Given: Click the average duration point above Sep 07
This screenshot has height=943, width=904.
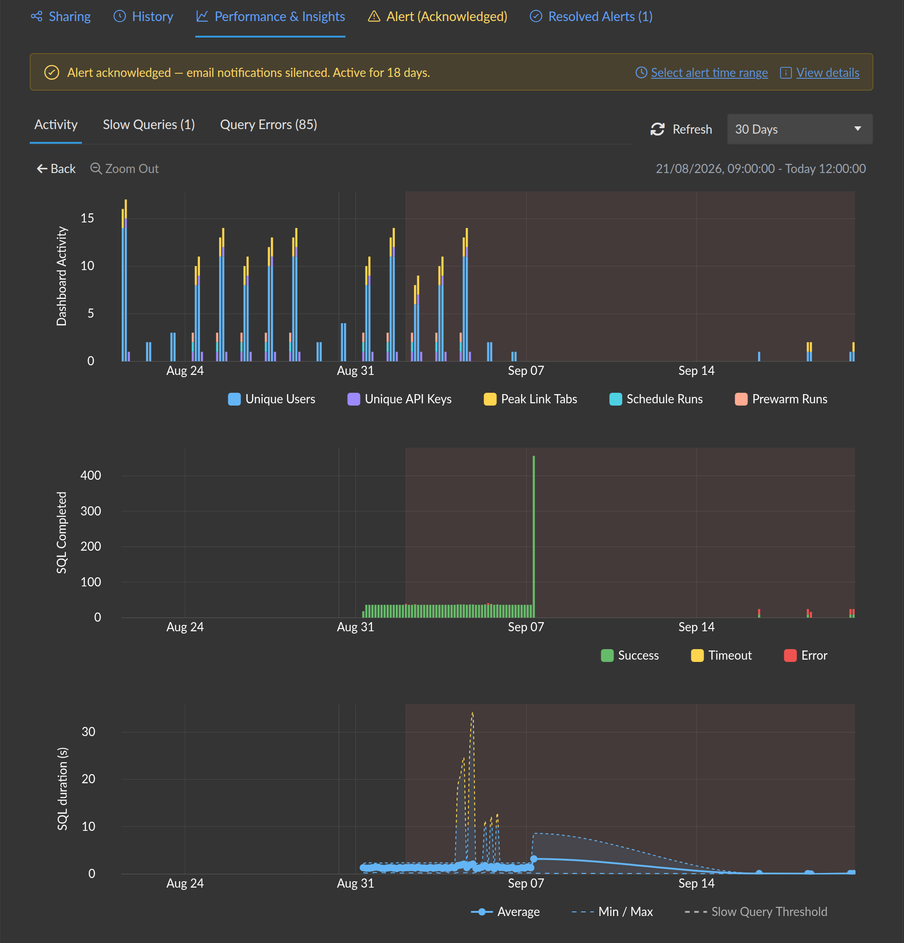Looking at the screenshot, I should [534, 859].
